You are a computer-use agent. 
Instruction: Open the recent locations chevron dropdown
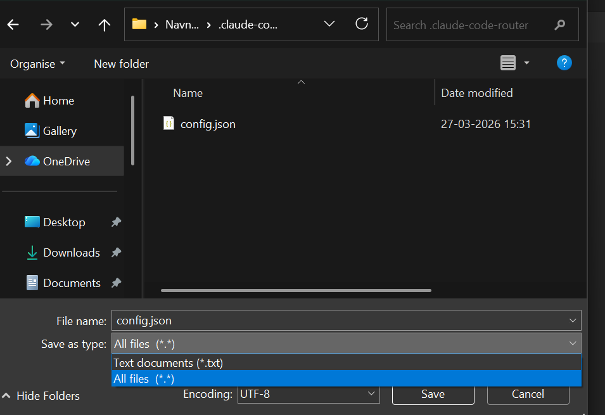75,25
